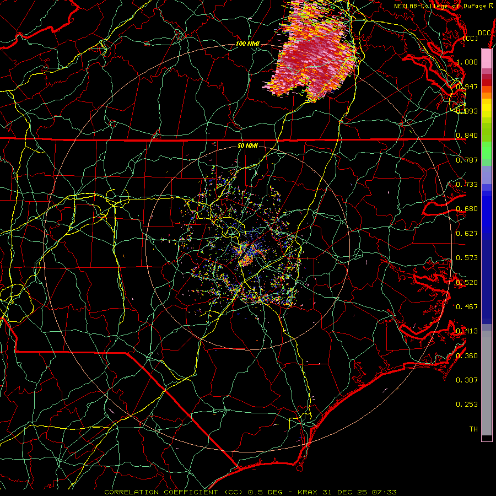Click the 0.360 legend value
The height and width of the screenshot is (496, 496).
(x=467, y=355)
